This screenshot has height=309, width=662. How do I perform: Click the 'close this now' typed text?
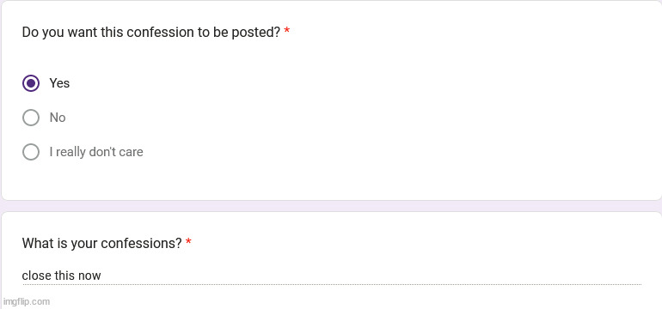point(61,276)
